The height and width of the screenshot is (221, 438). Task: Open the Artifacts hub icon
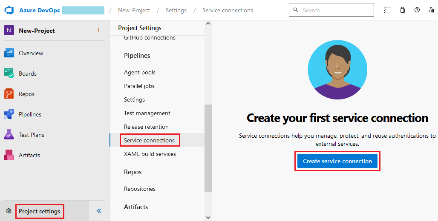9,155
